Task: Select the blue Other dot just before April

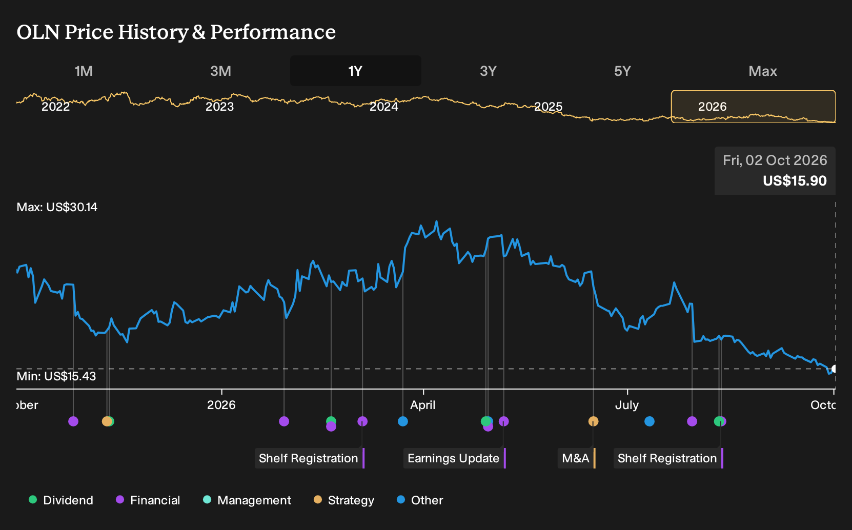Action: (403, 421)
